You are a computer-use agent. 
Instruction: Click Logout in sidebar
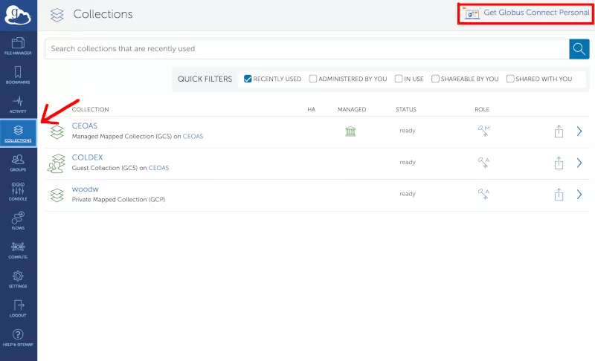click(18, 308)
